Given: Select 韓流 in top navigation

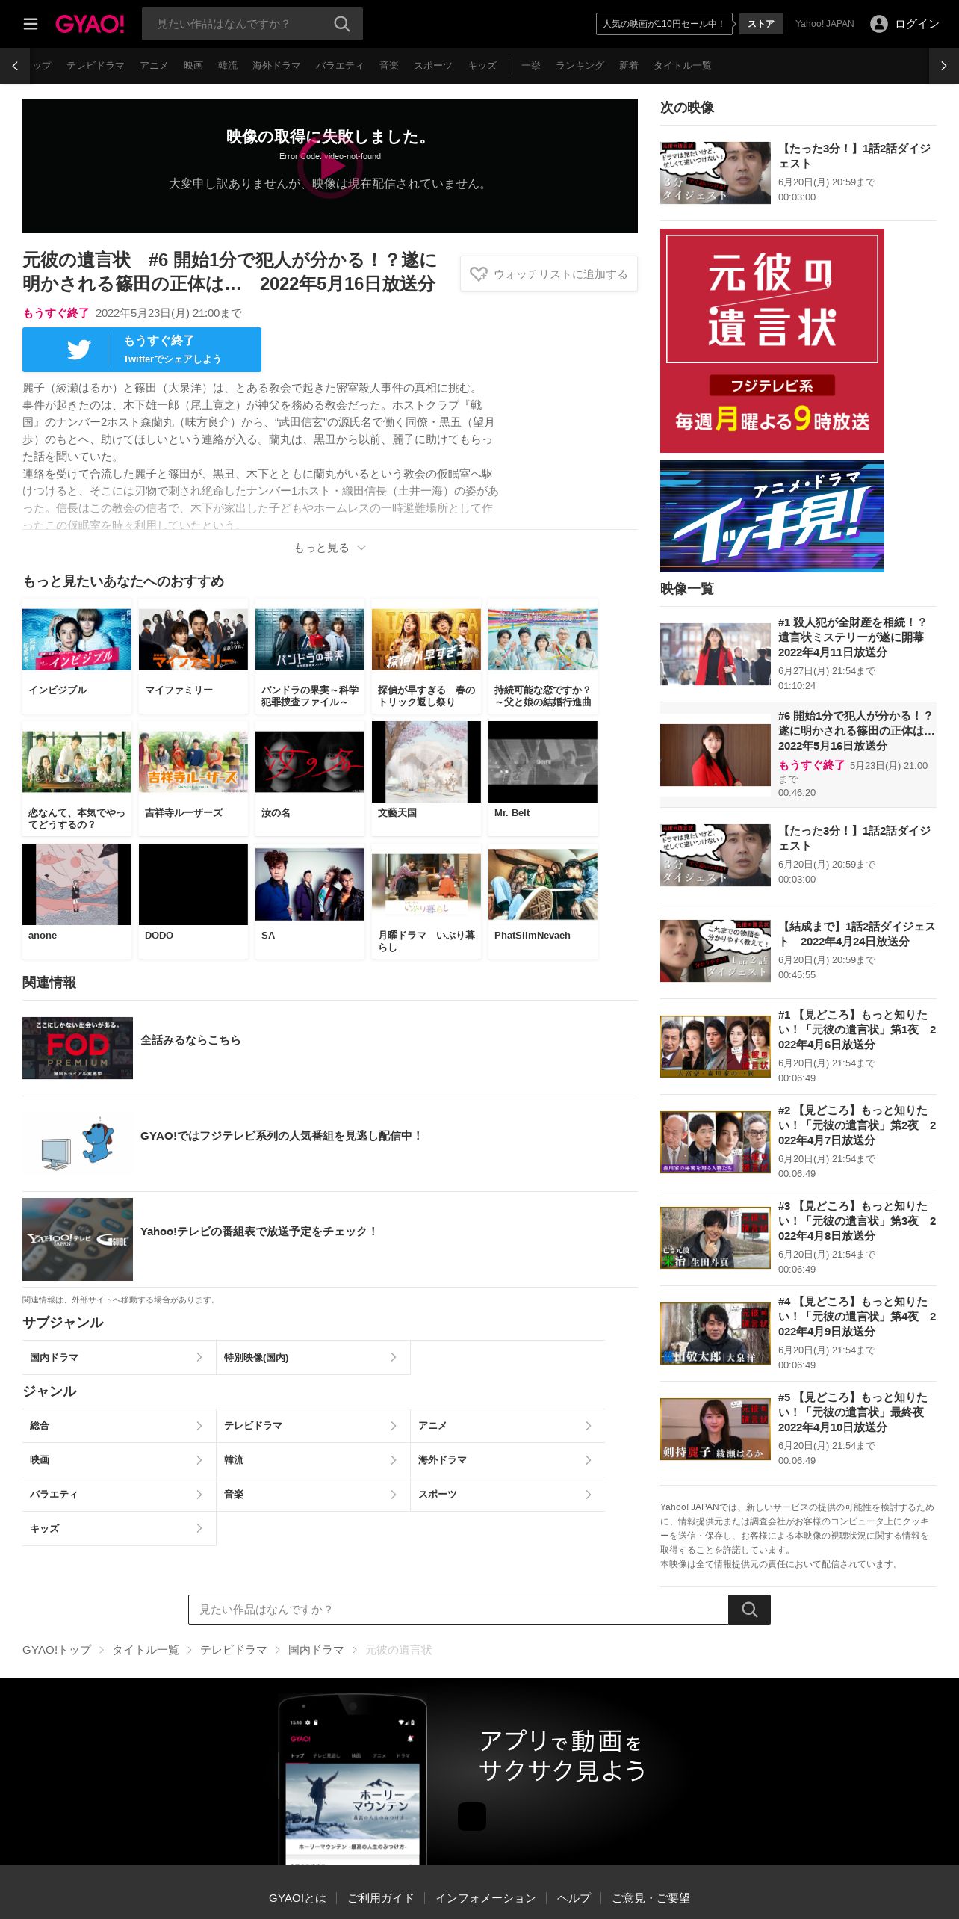Looking at the screenshot, I should pyautogui.click(x=228, y=66).
